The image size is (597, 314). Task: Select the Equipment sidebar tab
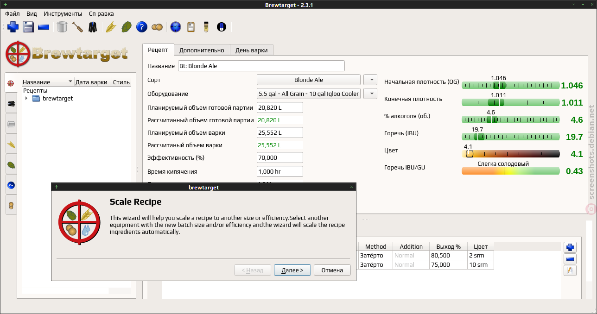[x=11, y=124]
